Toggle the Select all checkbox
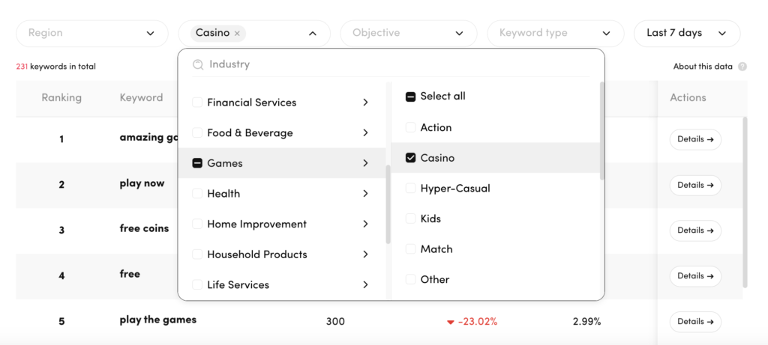Image resolution: width=768 pixels, height=345 pixels. [410, 97]
